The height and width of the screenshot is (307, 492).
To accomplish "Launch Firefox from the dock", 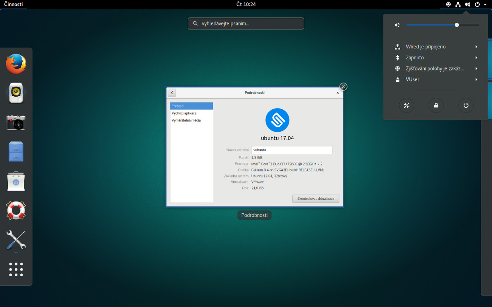I will coord(16,64).
